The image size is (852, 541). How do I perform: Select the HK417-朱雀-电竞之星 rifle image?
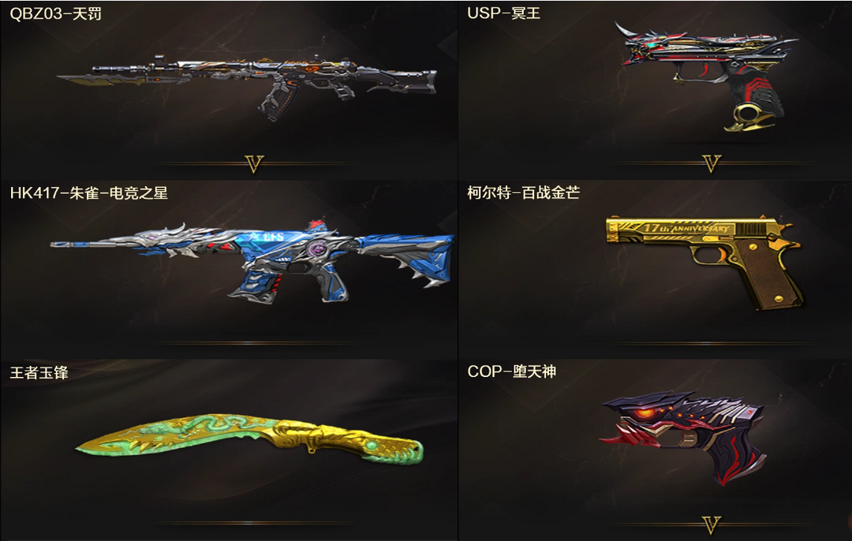[x=252, y=262]
